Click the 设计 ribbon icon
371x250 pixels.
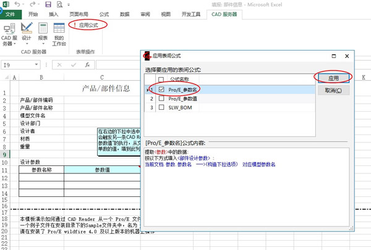[27, 34]
